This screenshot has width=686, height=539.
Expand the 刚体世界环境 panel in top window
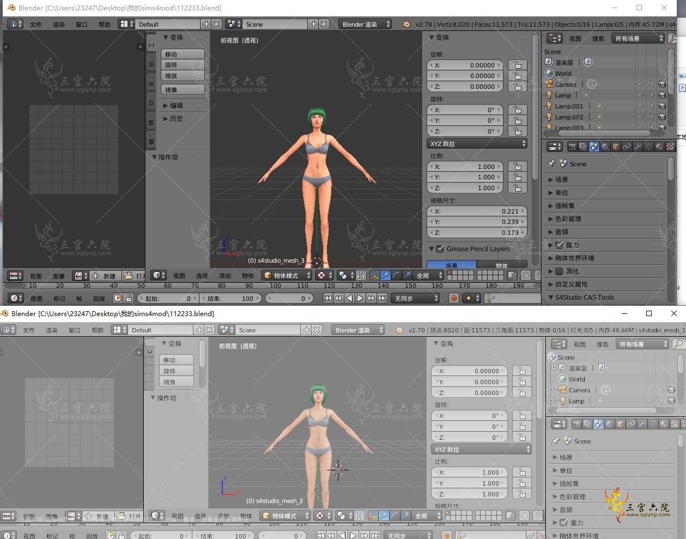pos(604,258)
